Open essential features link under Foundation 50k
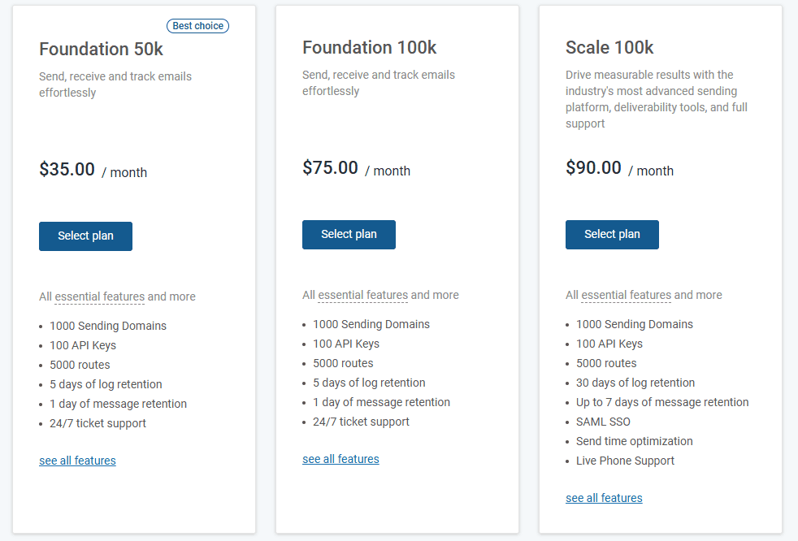Screen dimensions: 798x541 (x=99, y=296)
